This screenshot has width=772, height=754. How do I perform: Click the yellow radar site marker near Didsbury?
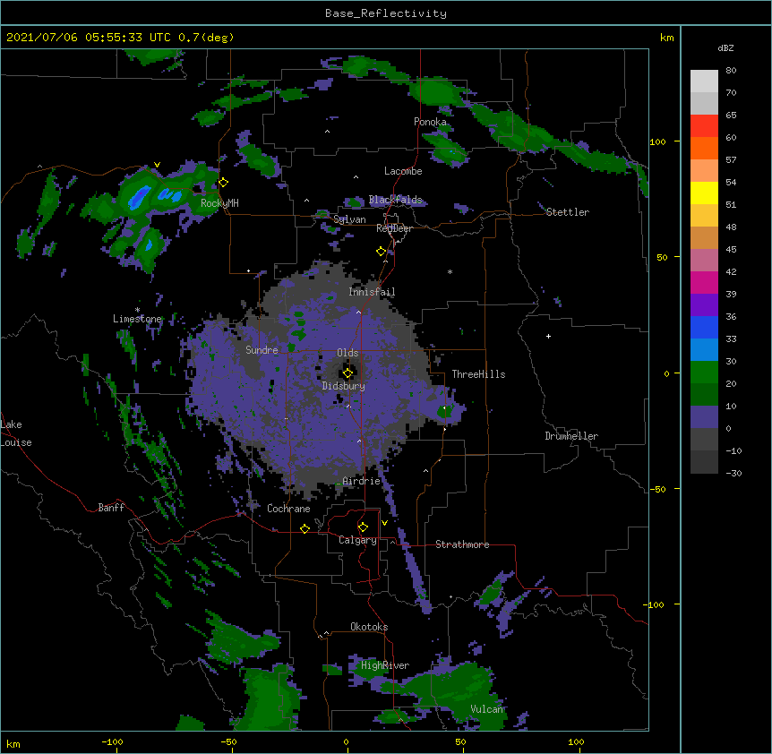click(347, 373)
